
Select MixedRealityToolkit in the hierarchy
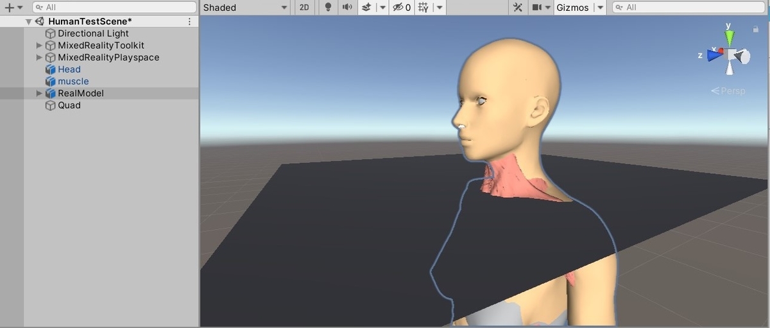(x=101, y=46)
